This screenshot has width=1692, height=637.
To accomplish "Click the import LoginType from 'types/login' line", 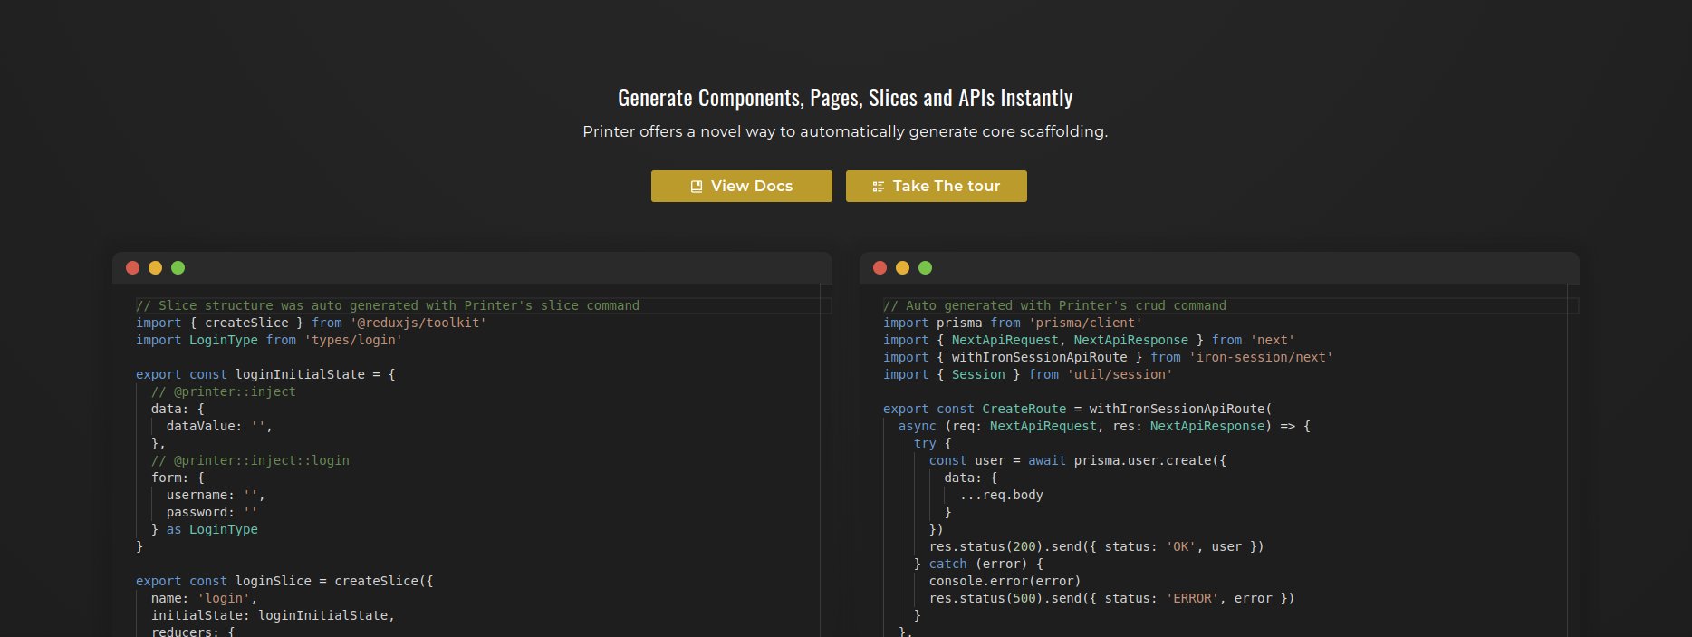I will tap(269, 340).
